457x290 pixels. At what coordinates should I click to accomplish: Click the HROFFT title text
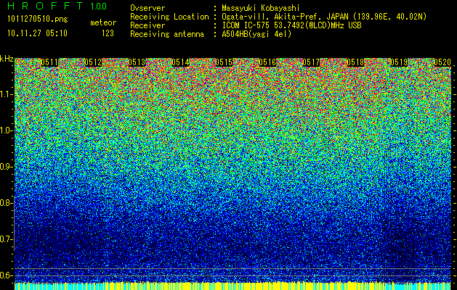(45, 6)
